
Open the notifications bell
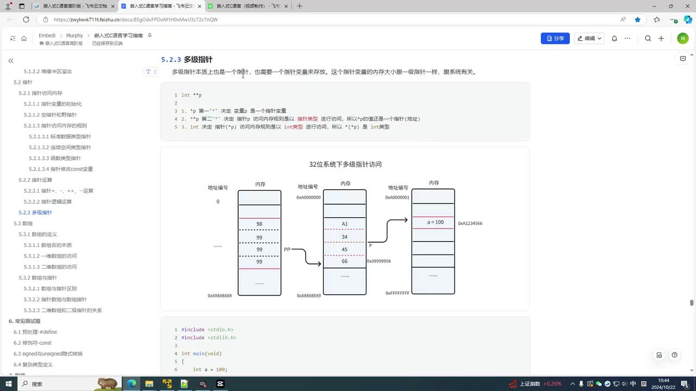(614, 39)
